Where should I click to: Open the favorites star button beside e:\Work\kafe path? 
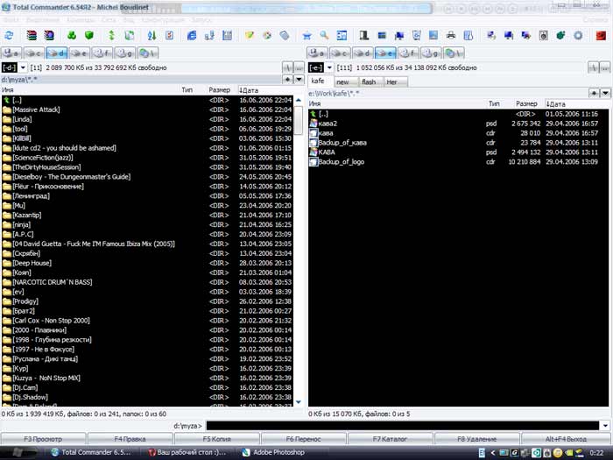pyautogui.click(x=595, y=94)
